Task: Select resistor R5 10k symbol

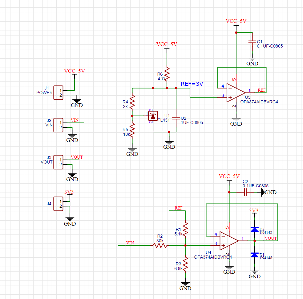Action: (132, 130)
